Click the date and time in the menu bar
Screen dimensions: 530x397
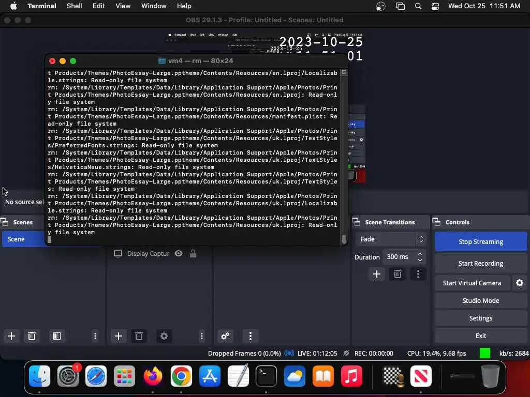(484, 6)
